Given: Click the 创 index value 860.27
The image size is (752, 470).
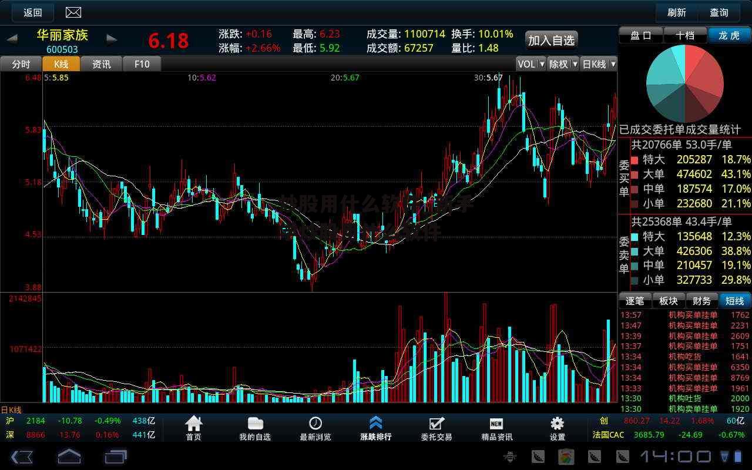Looking at the screenshot, I should (636, 421).
